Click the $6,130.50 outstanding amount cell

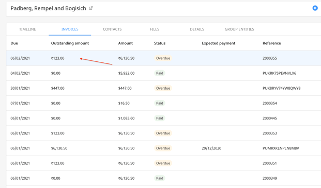point(59,148)
